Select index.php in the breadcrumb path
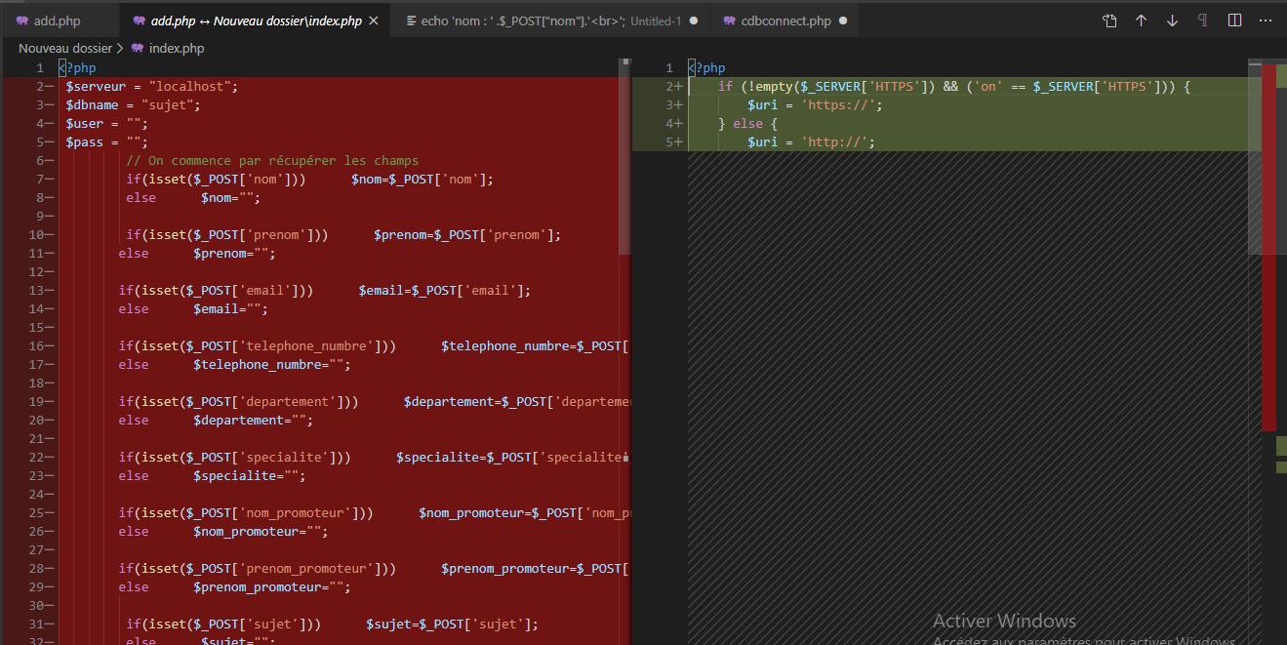This screenshot has width=1287, height=645. click(176, 48)
